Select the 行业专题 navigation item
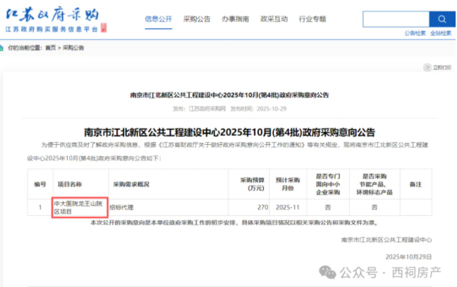 tap(314, 19)
